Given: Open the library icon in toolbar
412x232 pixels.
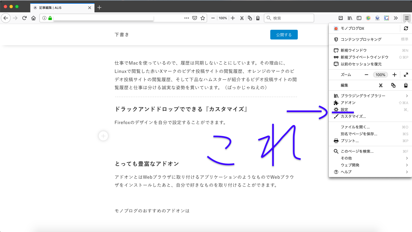Looking at the screenshot, I should (350, 18).
